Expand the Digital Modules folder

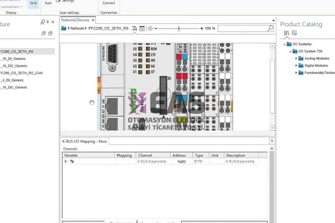coord(296,65)
